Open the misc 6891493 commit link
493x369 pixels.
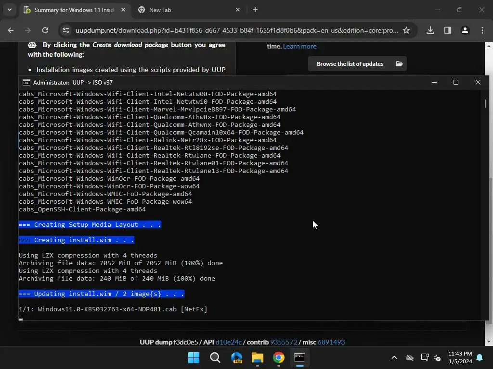click(331, 342)
